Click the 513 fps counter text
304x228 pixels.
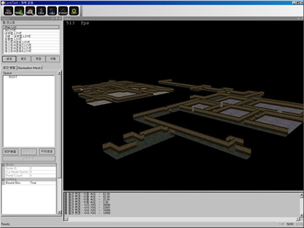tap(78, 23)
